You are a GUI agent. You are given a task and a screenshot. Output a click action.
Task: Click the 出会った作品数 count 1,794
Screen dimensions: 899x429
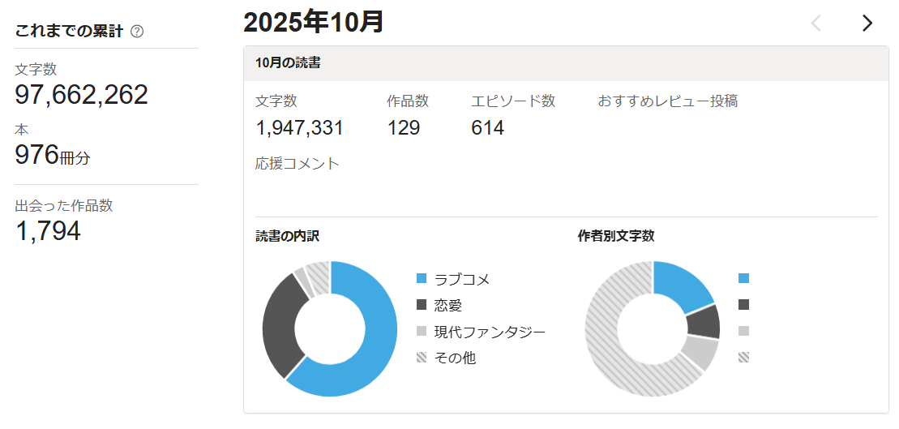[48, 232]
